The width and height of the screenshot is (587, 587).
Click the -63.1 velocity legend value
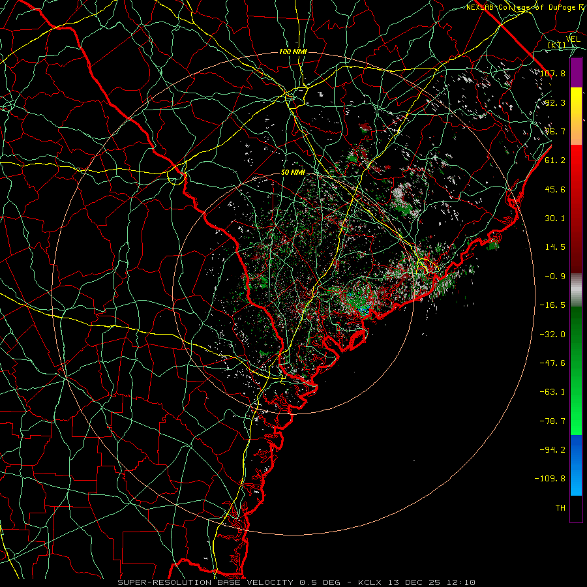(552, 392)
